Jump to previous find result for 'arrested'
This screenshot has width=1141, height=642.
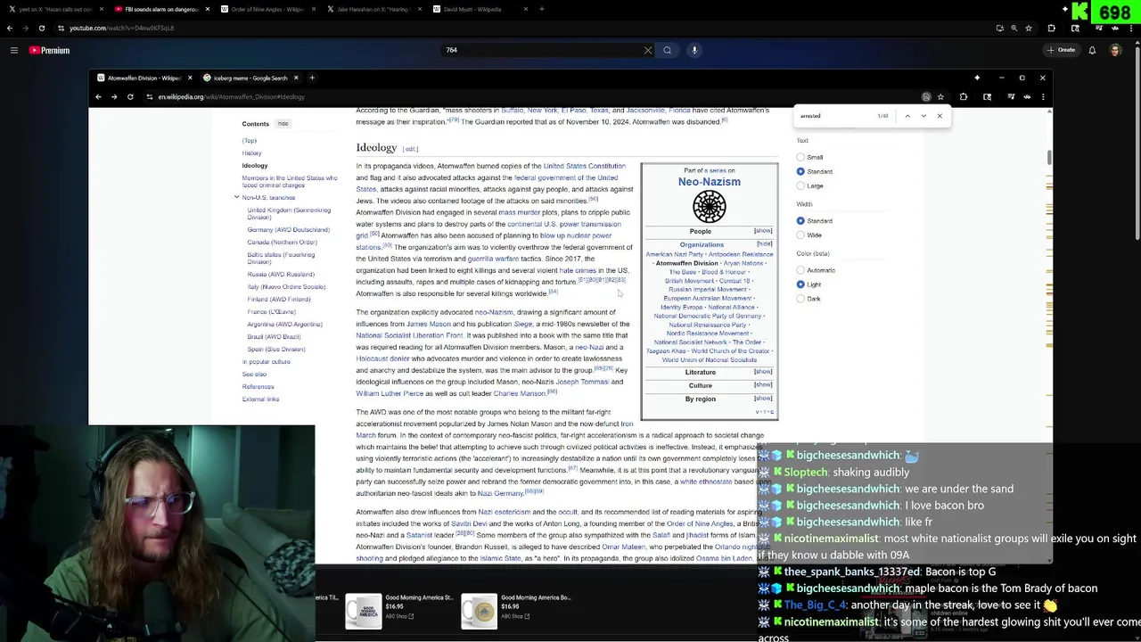click(x=907, y=116)
